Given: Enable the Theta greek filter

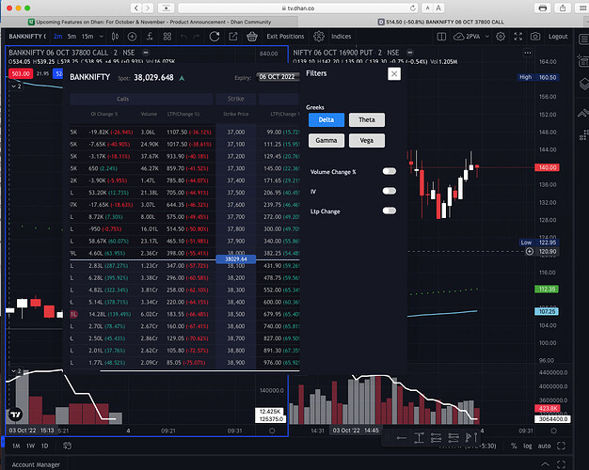Looking at the screenshot, I should coord(367,119).
